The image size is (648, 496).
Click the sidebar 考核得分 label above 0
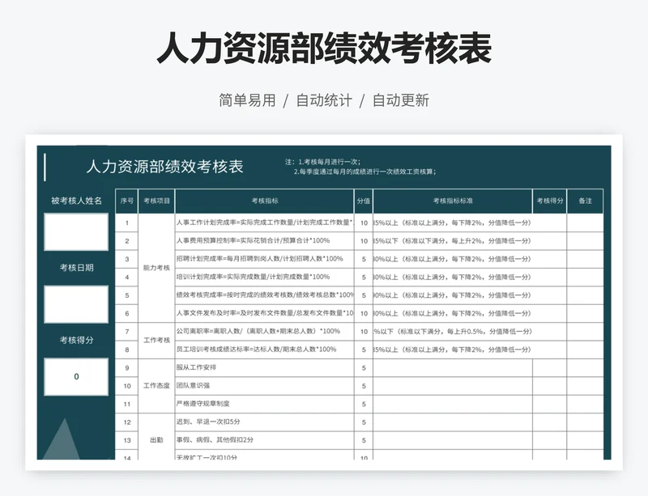click(76, 340)
